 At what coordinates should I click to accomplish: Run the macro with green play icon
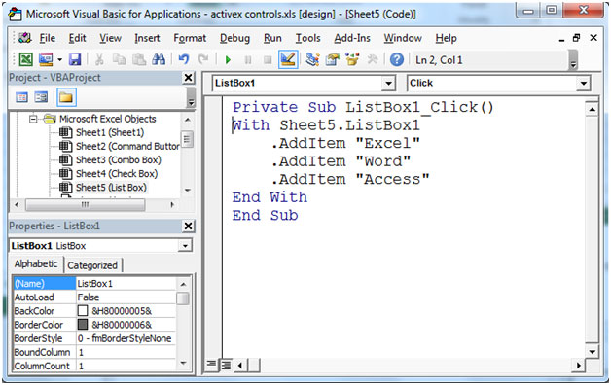(x=228, y=60)
